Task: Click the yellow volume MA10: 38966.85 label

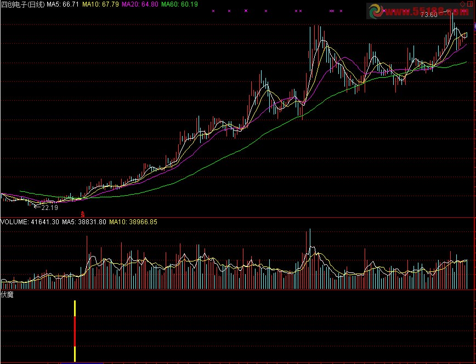Action: tap(133, 222)
